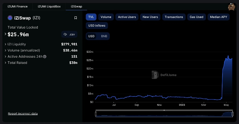Click the user avatar in top right corner
This screenshot has width=239, height=124.
click(232, 7)
